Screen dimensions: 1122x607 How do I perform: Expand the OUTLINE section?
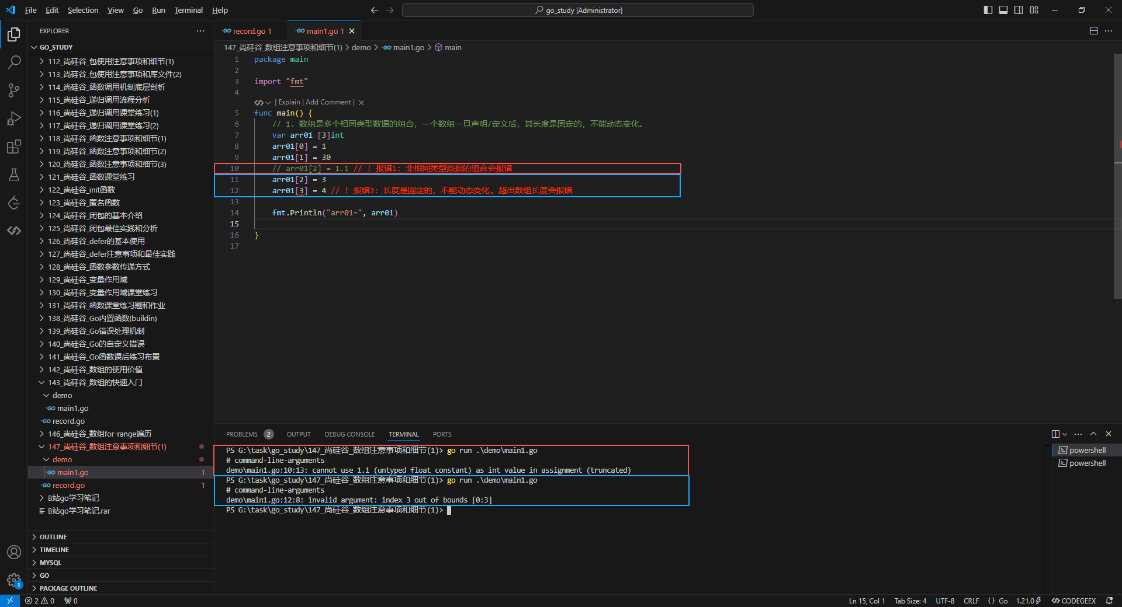pos(121,537)
